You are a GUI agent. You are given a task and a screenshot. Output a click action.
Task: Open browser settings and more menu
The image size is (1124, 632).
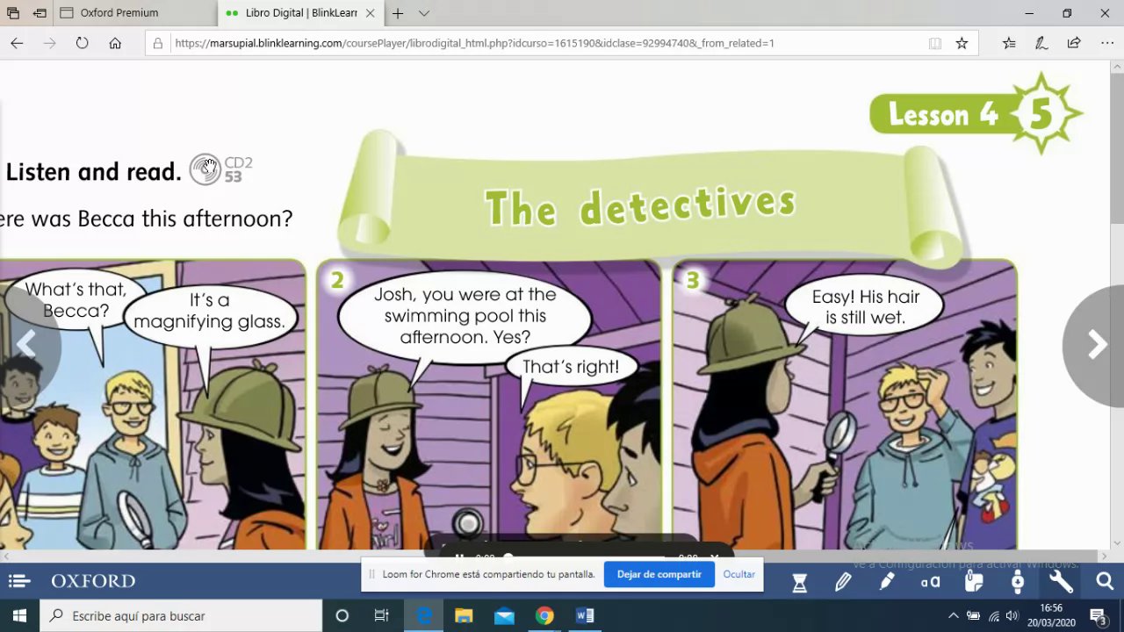[1106, 43]
